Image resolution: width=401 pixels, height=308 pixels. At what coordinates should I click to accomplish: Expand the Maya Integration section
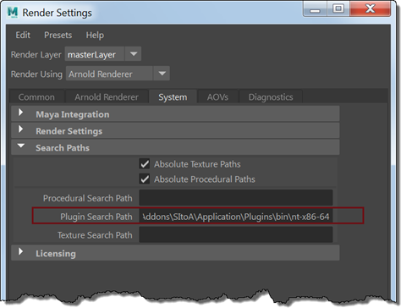point(175,114)
